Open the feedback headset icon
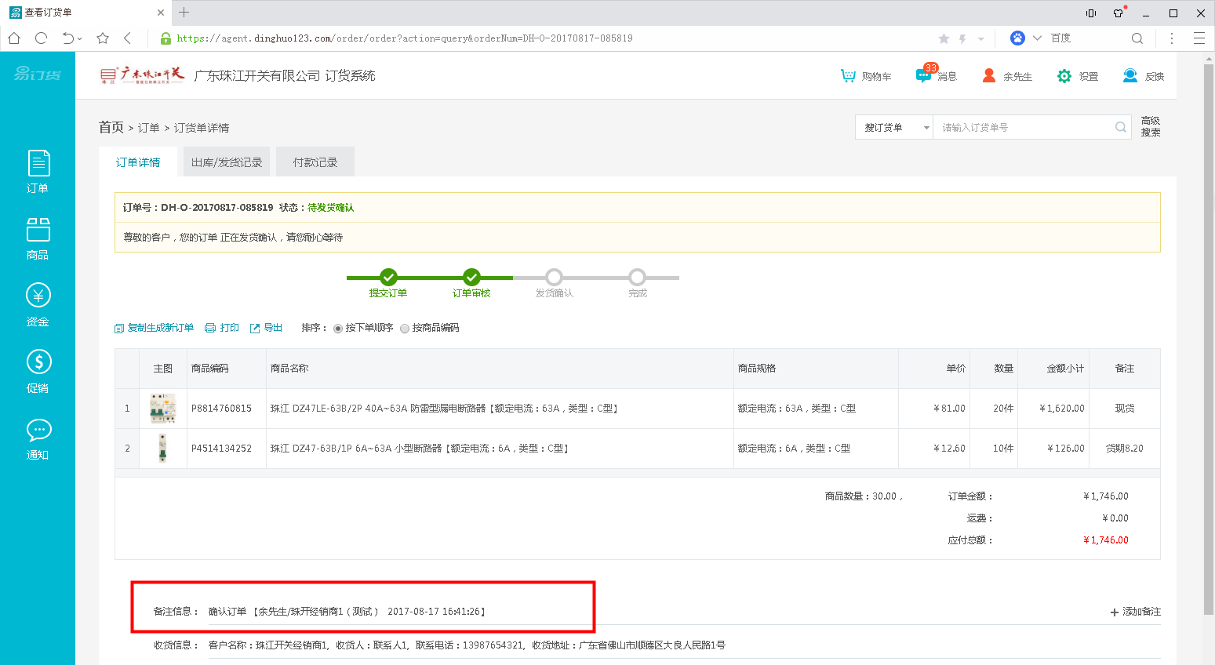The width and height of the screenshot is (1215, 665). pos(1130,76)
